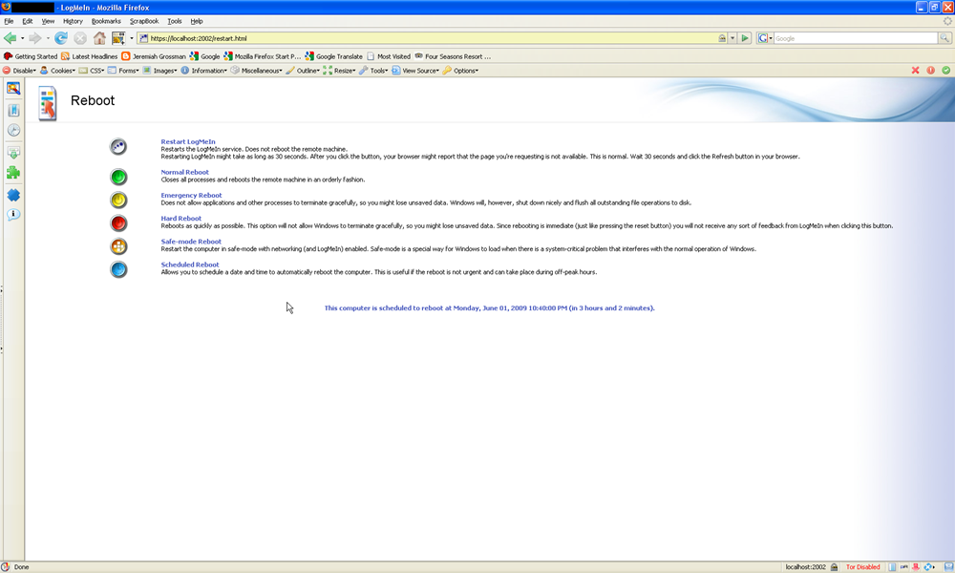Click the Restart LogMeIn round icon

[118, 147]
